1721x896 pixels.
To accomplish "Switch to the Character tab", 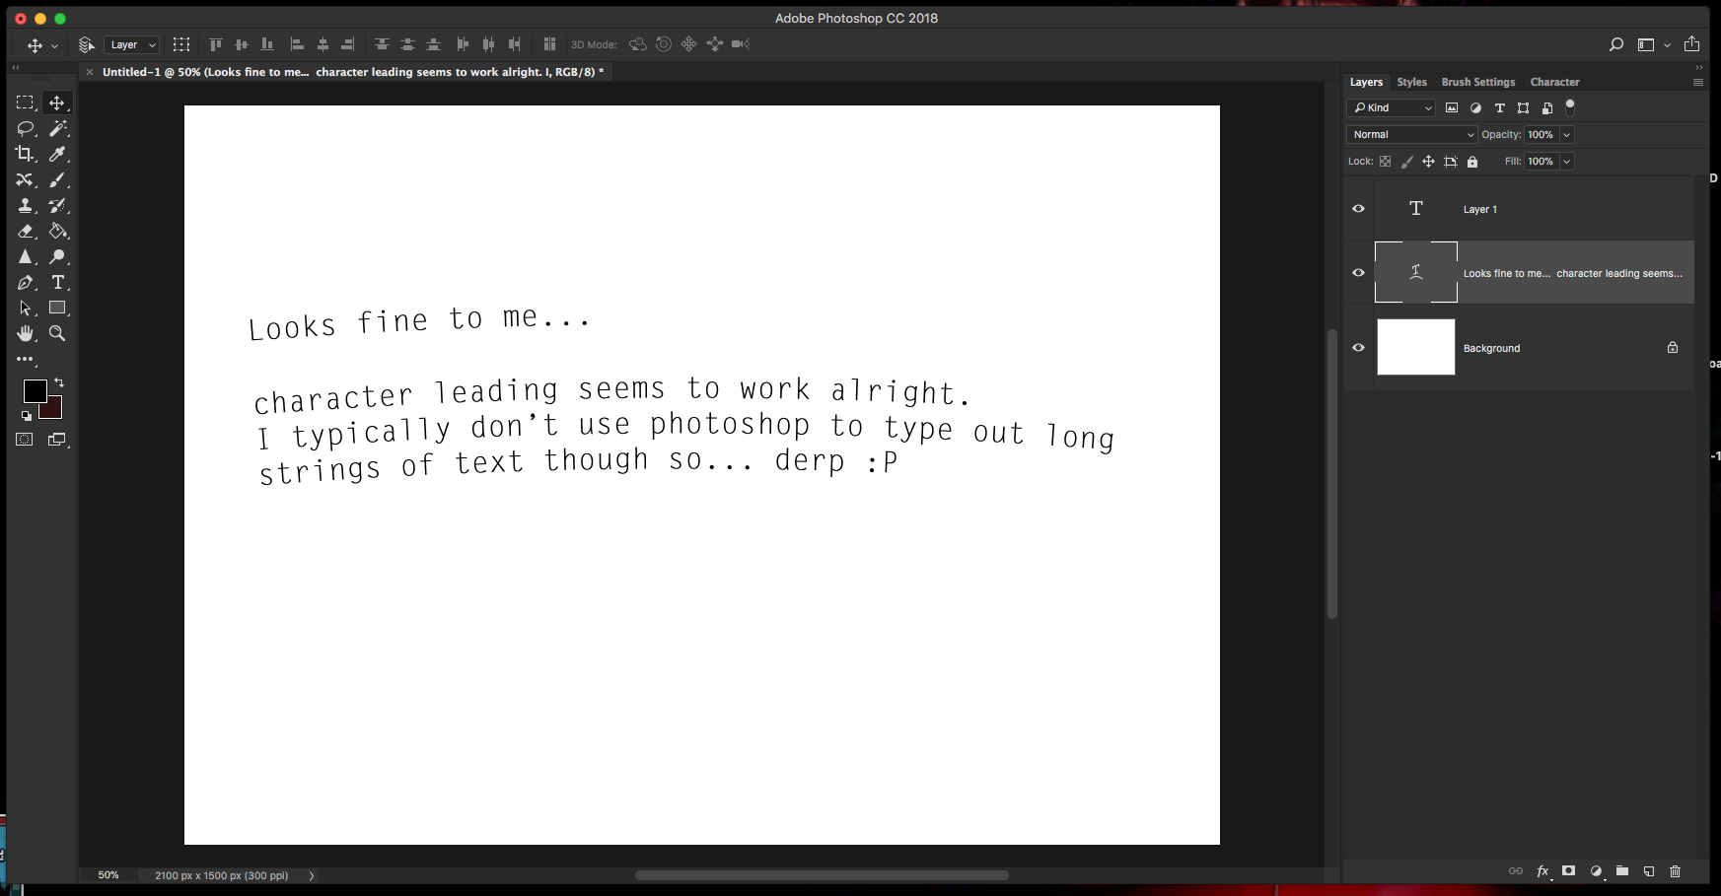I will point(1554,82).
